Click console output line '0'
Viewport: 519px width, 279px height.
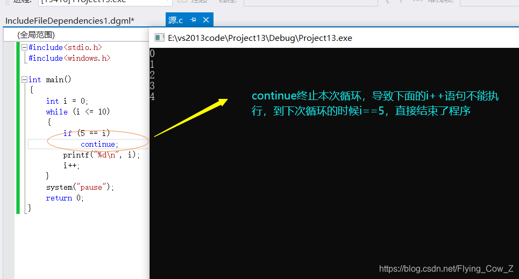[152, 53]
